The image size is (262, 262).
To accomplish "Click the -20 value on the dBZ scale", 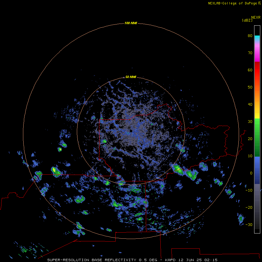I will (x=249, y=208).
